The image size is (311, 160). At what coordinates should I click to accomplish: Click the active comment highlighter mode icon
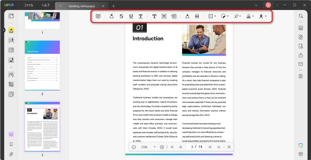click(11, 30)
